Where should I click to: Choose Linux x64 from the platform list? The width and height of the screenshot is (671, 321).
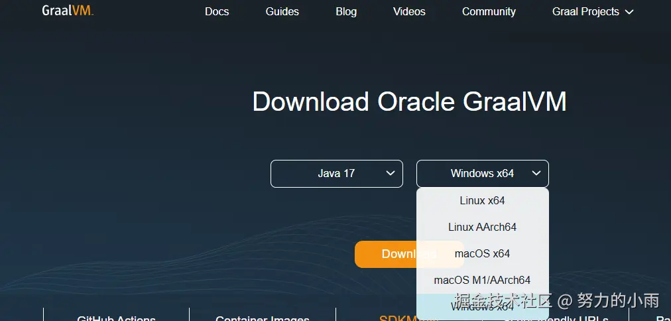[x=482, y=200]
